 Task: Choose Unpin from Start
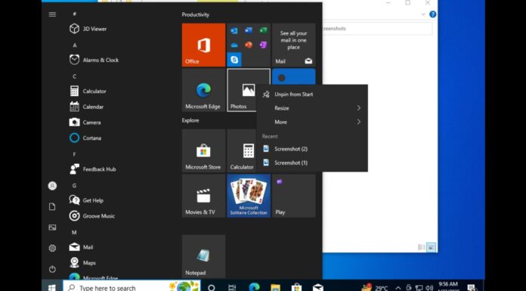[x=312, y=94]
